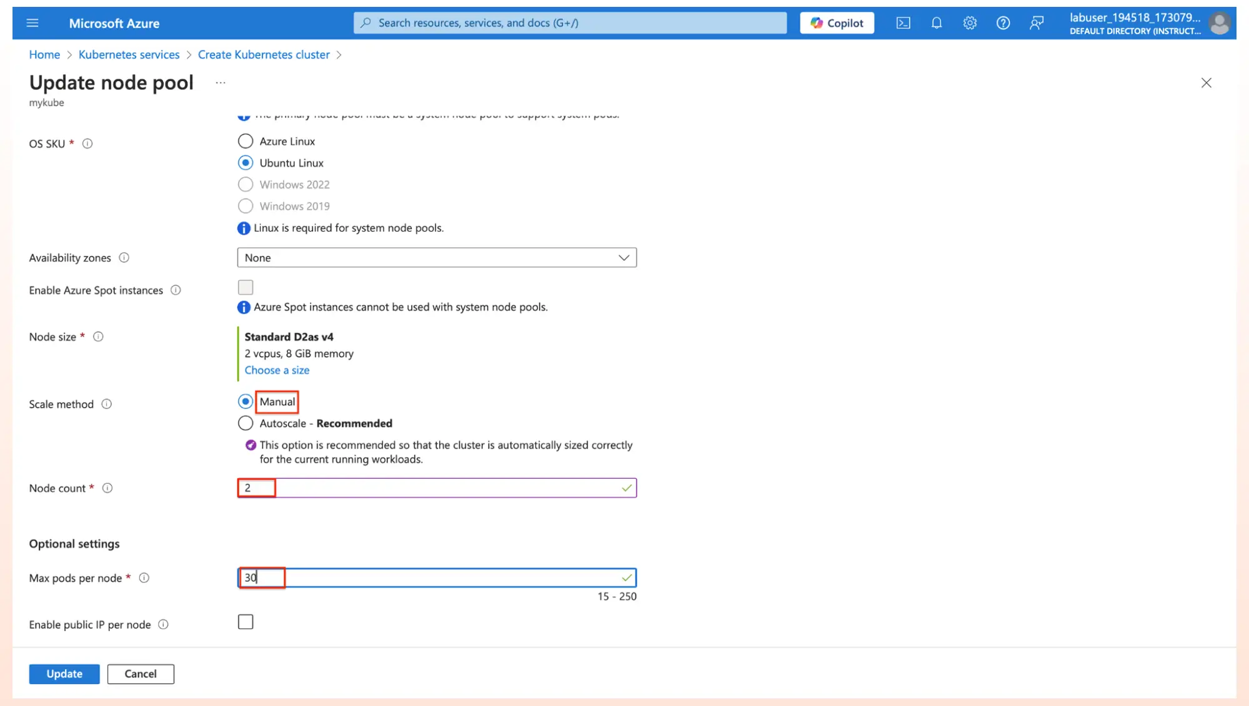
Task: Click the user account avatar
Action: point(1219,23)
